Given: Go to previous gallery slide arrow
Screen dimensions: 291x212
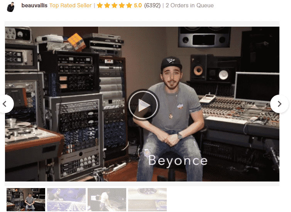Looking at the screenshot, I should [x=5, y=104].
